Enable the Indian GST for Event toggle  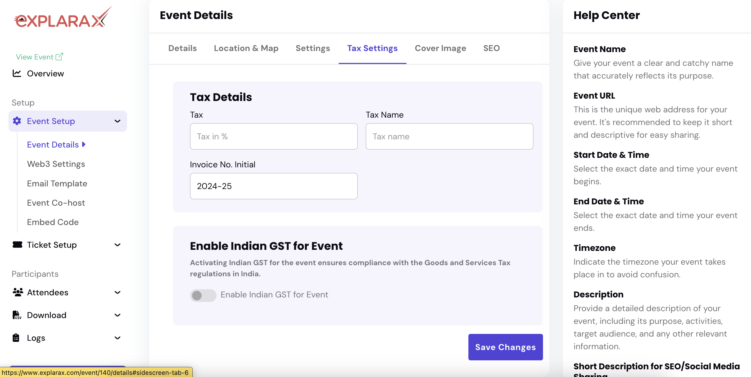tap(203, 295)
